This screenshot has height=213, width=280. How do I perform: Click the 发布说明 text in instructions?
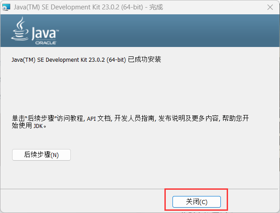click(x=172, y=119)
